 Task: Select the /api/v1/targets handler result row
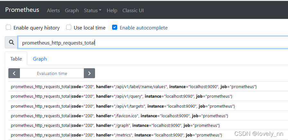click(148, 106)
